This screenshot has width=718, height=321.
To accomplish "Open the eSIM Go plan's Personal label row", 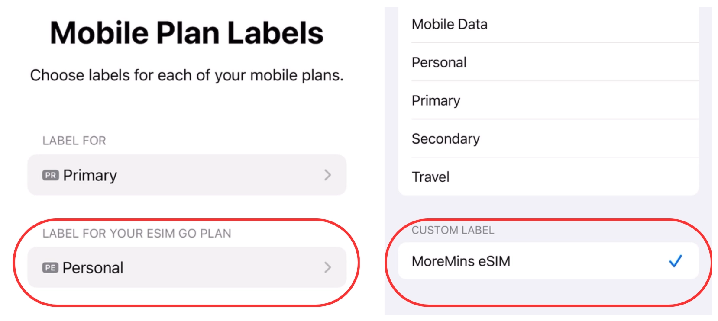I will (186, 268).
